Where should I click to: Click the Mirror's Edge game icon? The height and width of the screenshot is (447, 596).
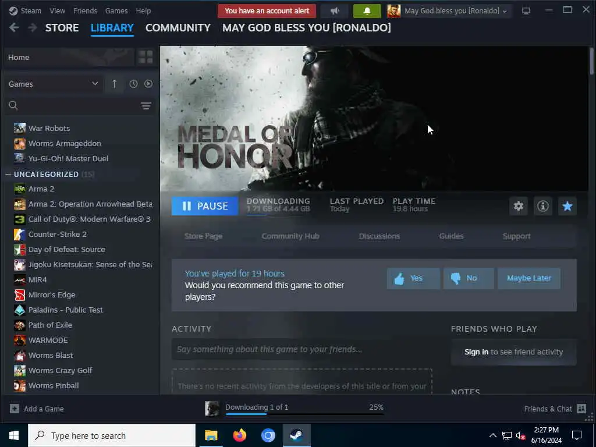coord(20,295)
